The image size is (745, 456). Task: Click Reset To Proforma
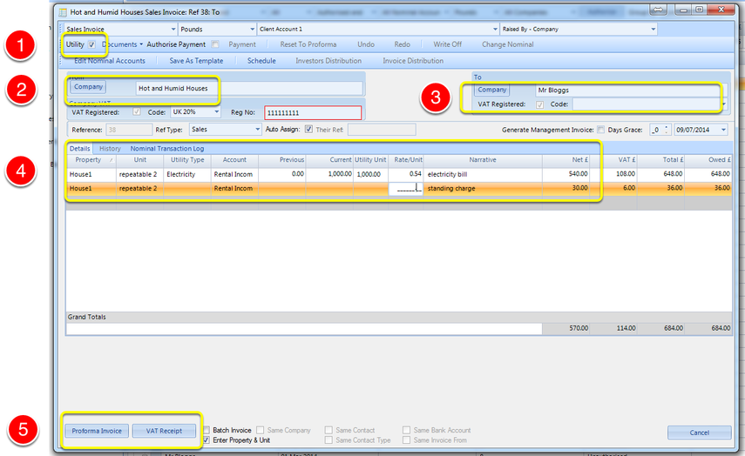308,44
